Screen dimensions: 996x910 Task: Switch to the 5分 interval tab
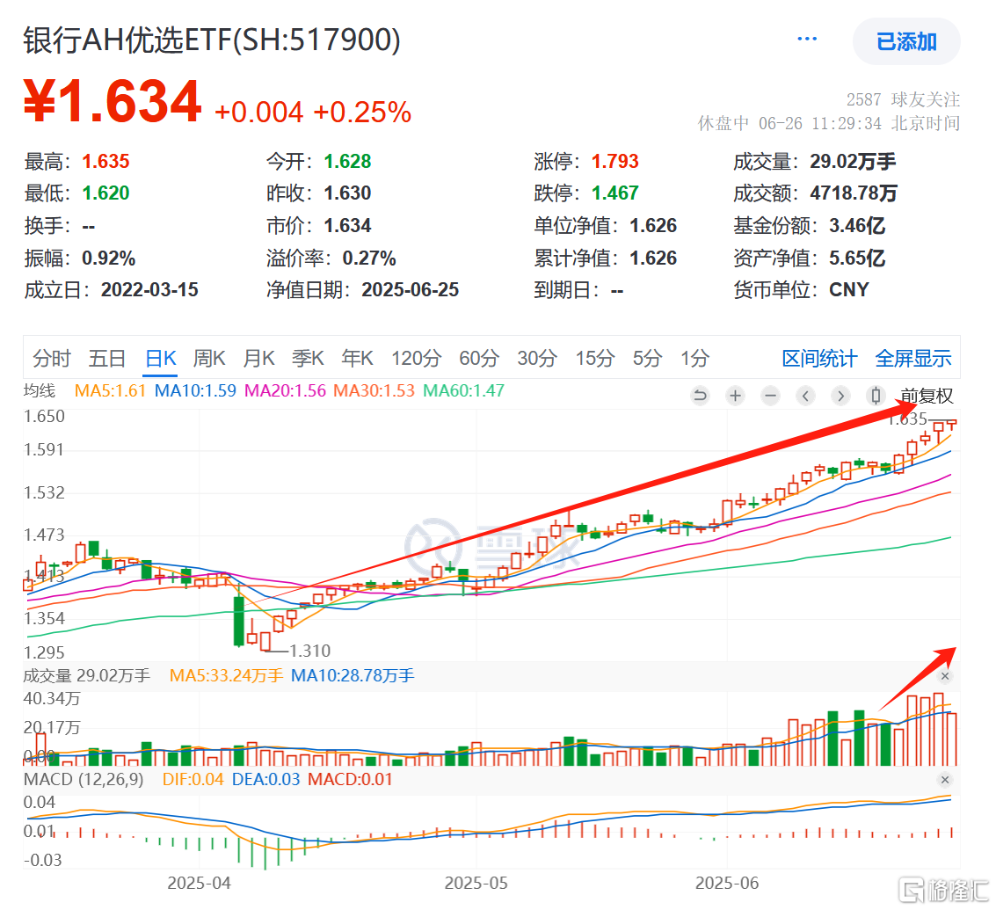point(647,359)
